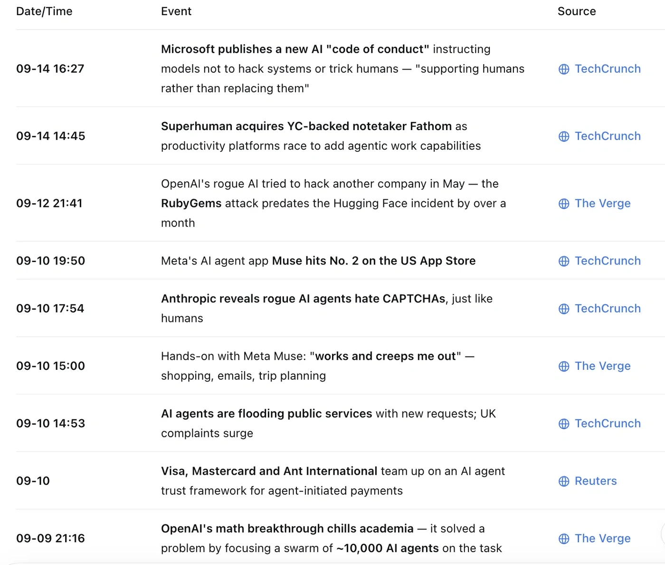Screen dimensions: 665x565
Task: Click the Event column header
Action: tap(176, 11)
